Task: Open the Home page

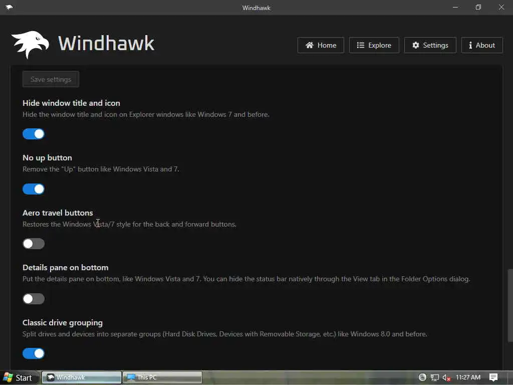Action: tap(321, 45)
